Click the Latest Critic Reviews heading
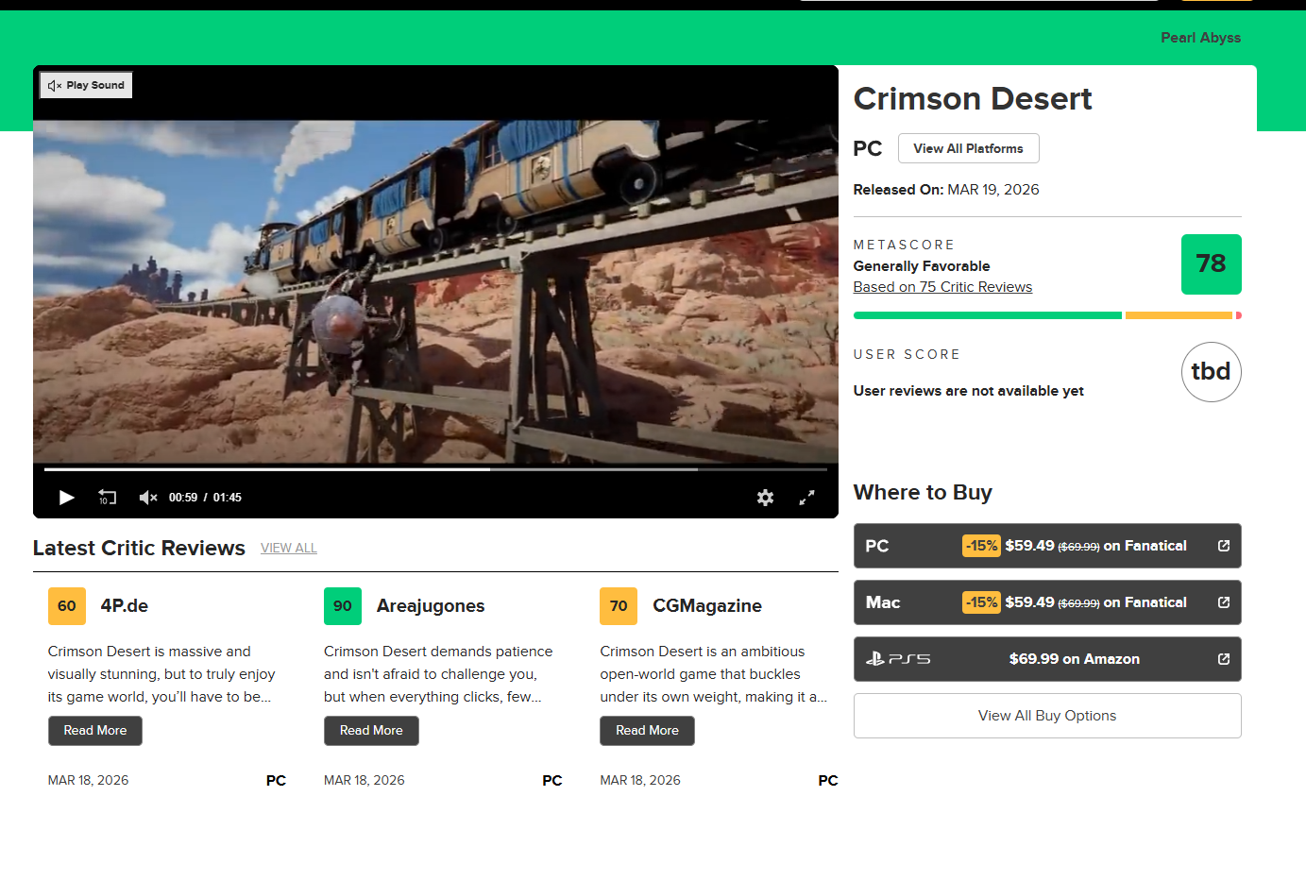1306x881 pixels. click(x=139, y=549)
